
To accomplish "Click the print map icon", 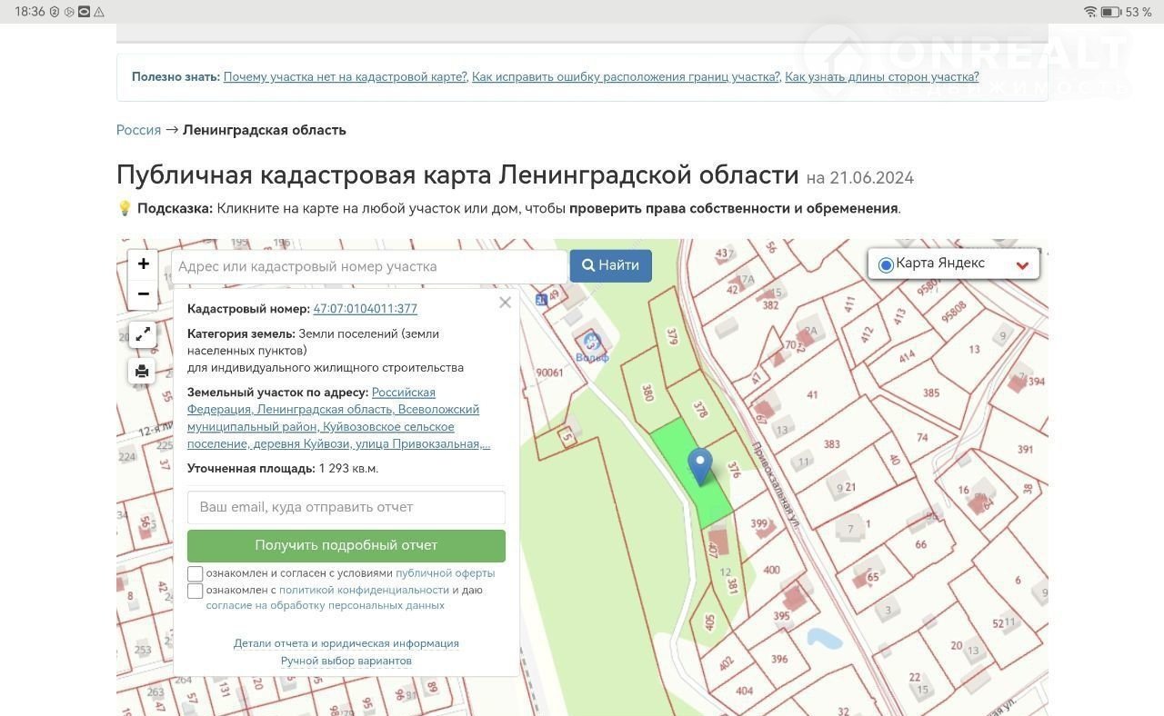I will click(142, 371).
